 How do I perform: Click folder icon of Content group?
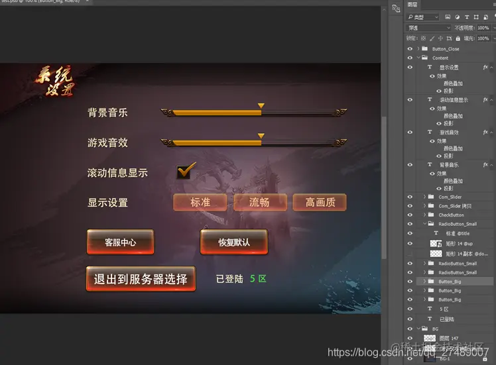(425, 58)
